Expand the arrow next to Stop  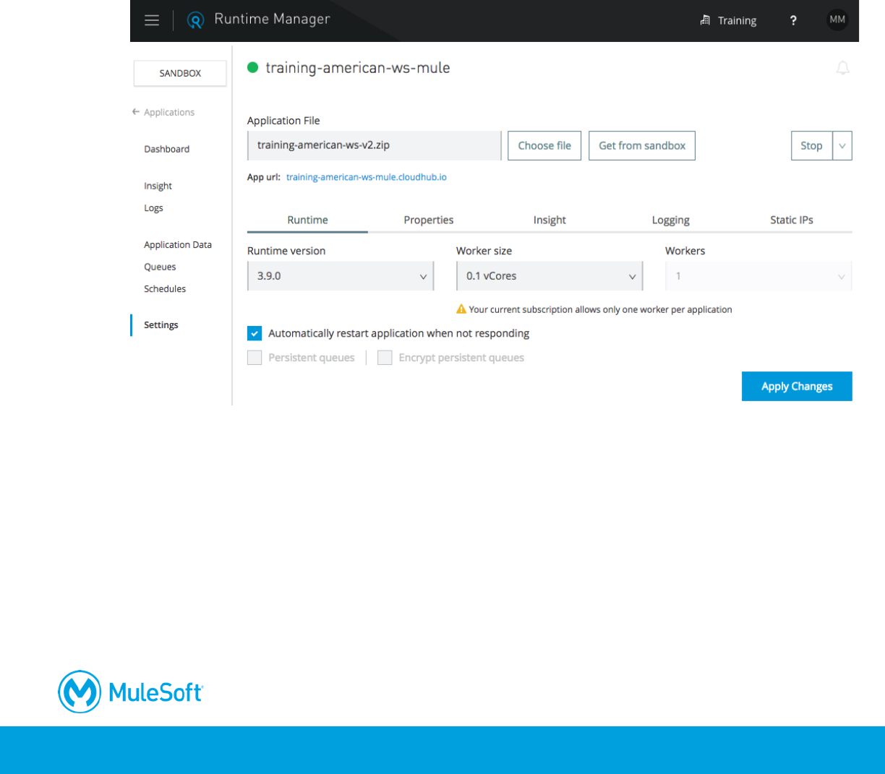pyautogui.click(x=842, y=145)
